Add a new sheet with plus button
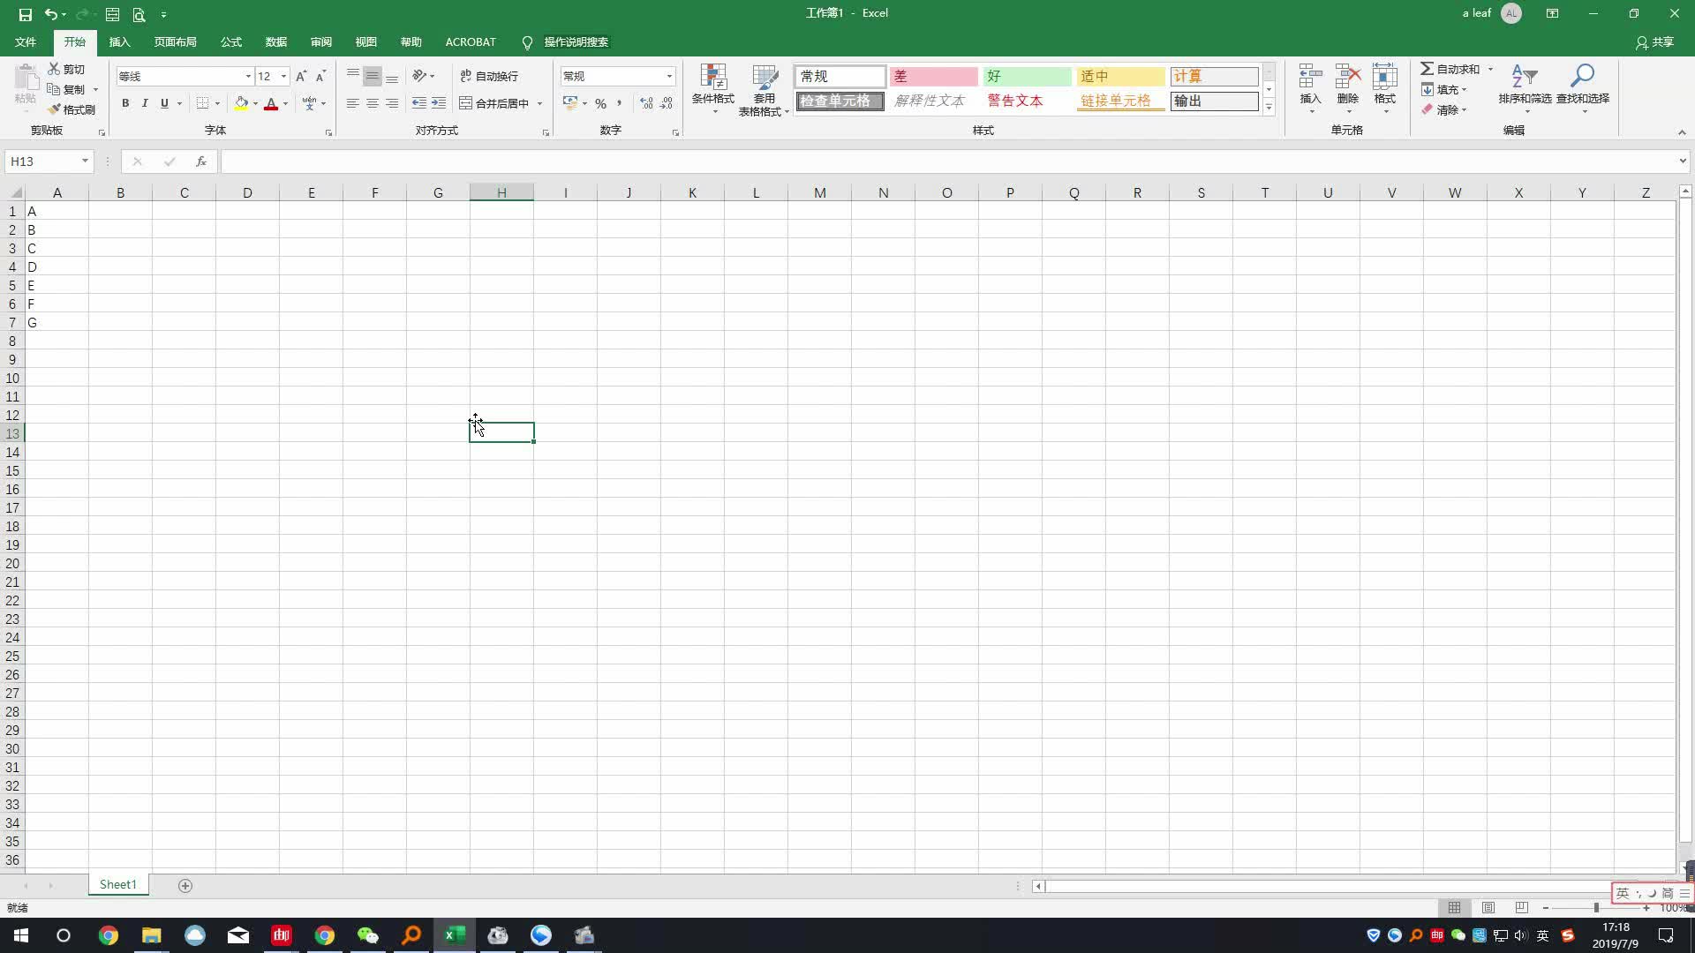This screenshot has width=1695, height=953. coord(185,885)
